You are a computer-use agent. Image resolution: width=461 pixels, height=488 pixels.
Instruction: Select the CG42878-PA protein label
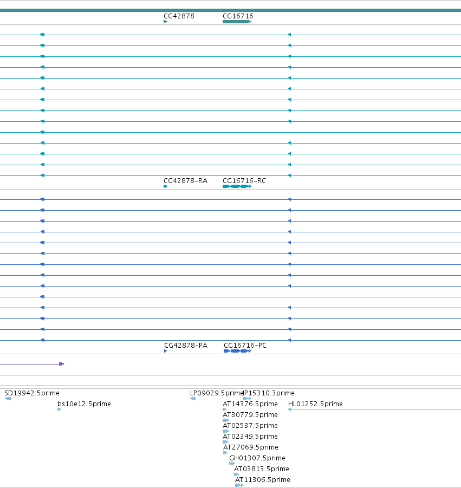(186, 346)
